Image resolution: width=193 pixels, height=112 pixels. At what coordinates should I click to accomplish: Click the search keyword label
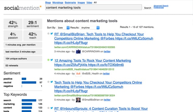[x=7, y=100]
